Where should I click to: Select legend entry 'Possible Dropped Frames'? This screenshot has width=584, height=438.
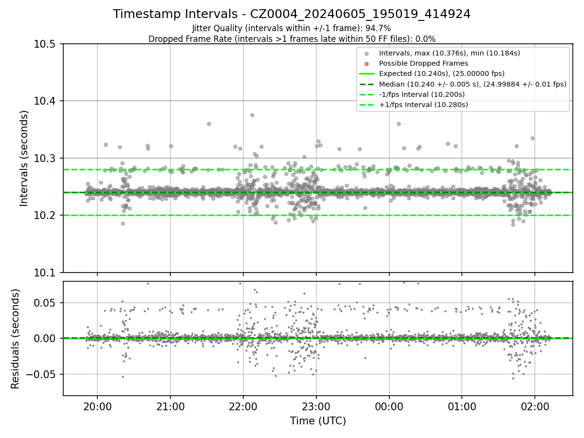coord(423,63)
